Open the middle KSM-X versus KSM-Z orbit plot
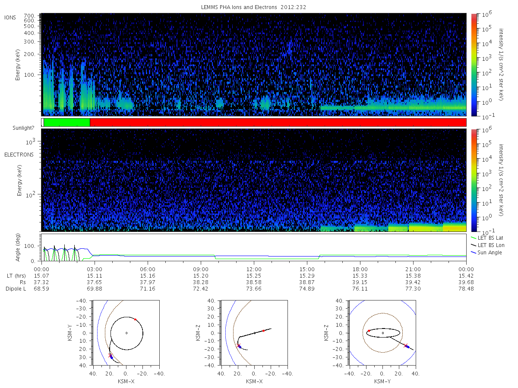This screenshot has height=388, width=518. click(254, 333)
